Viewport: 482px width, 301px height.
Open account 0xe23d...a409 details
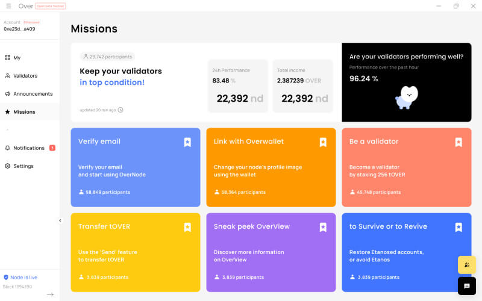tap(19, 28)
